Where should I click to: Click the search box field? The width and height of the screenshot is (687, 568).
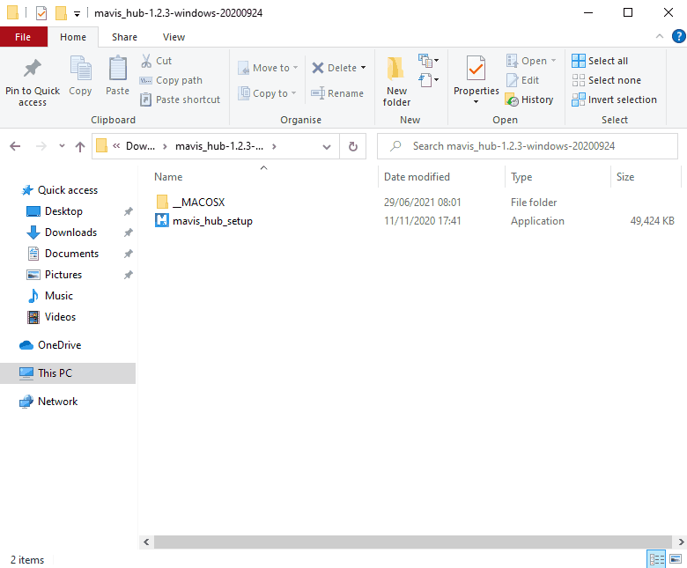528,146
